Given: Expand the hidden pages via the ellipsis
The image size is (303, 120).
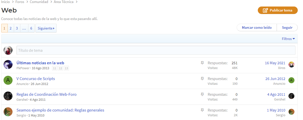Looking at the screenshot, I should coord(24,28).
